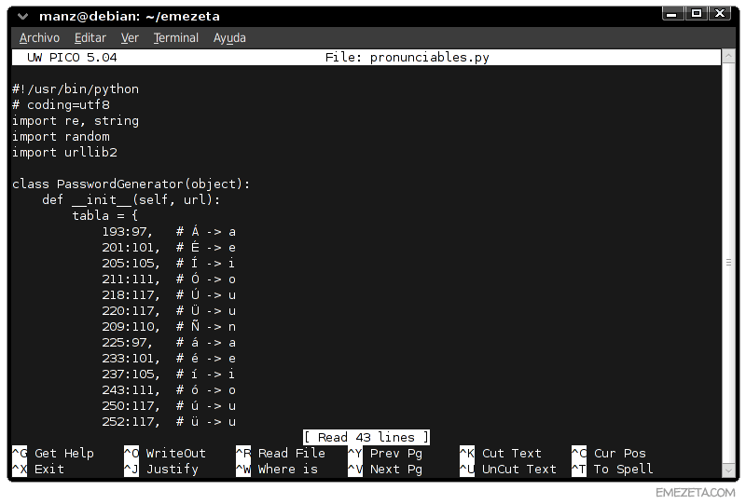Close the terminal window
The height and width of the screenshot is (504, 746).
click(x=720, y=14)
